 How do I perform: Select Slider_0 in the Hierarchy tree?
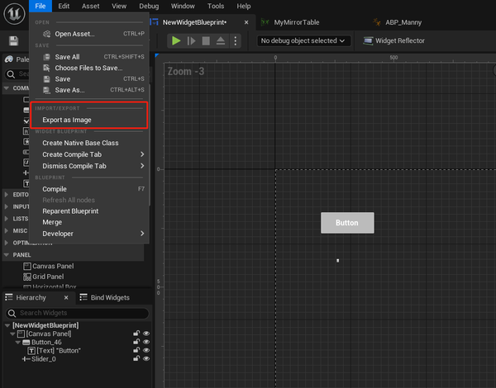pyautogui.click(x=43, y=358)
